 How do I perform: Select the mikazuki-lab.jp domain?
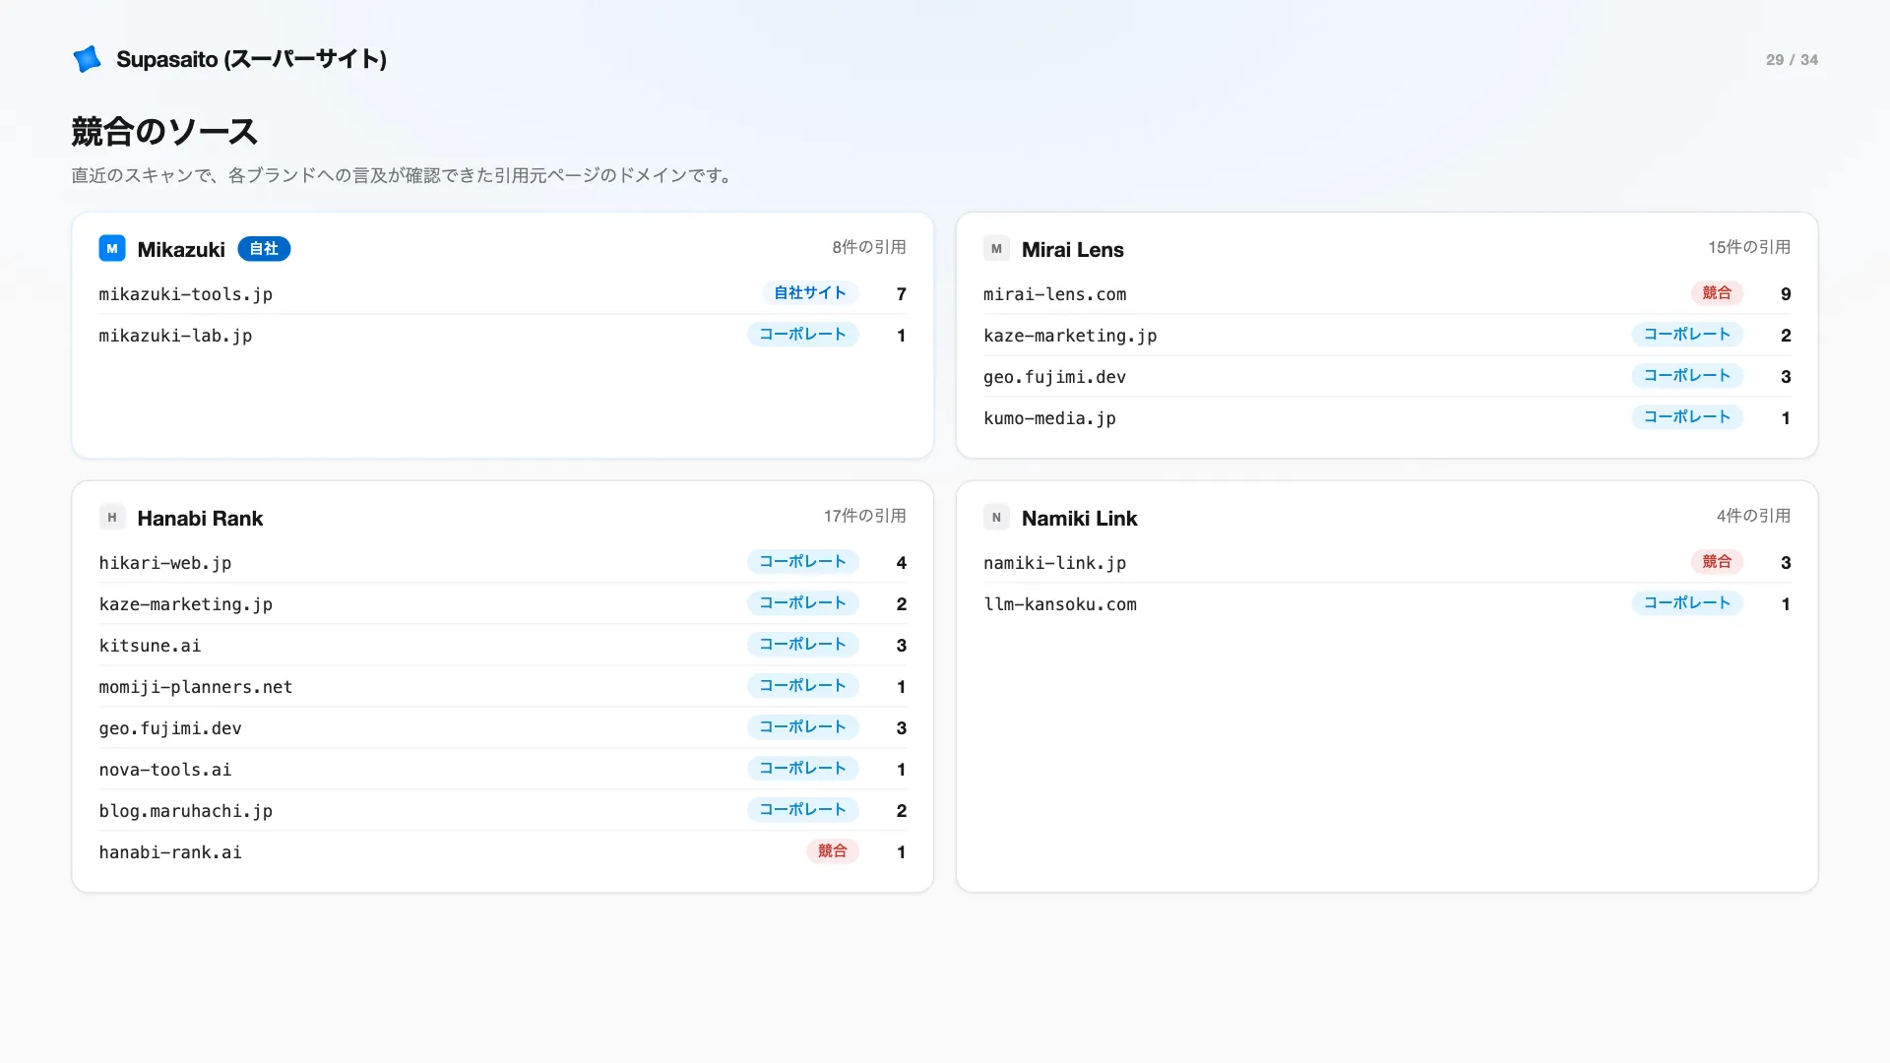click(x=175, y=336)
